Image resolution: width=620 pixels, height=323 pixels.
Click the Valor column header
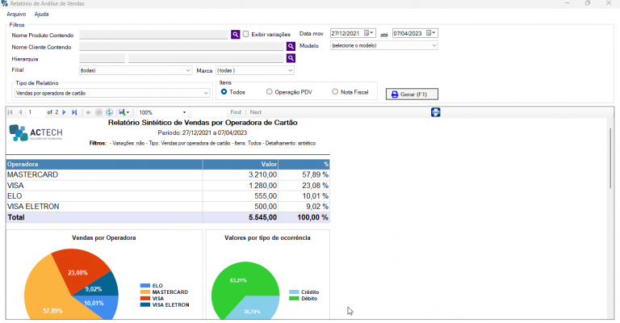[x=241, y=164]
